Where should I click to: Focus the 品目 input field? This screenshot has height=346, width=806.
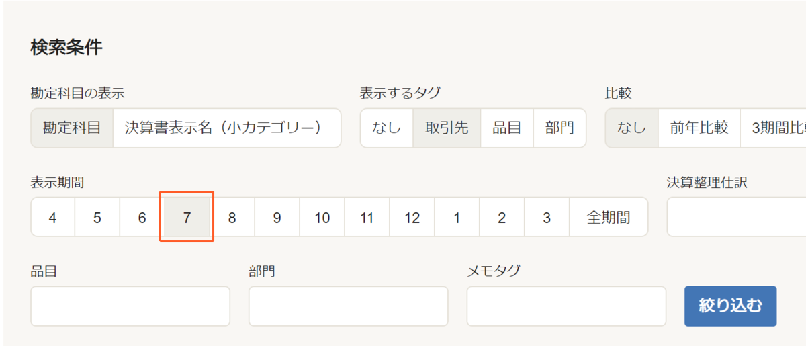coord(130,306)
